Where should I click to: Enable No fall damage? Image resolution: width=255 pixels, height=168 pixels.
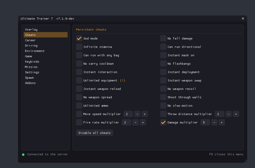point(163,38)
